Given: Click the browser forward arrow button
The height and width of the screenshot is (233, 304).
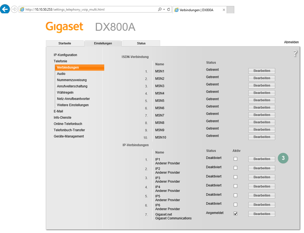Looking at the screenshot, I should point(14,9).
